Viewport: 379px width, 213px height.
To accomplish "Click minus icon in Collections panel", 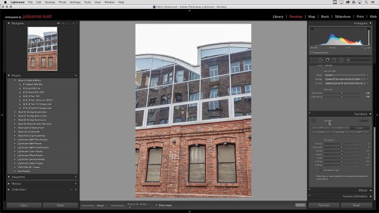I will pos(71,189).
